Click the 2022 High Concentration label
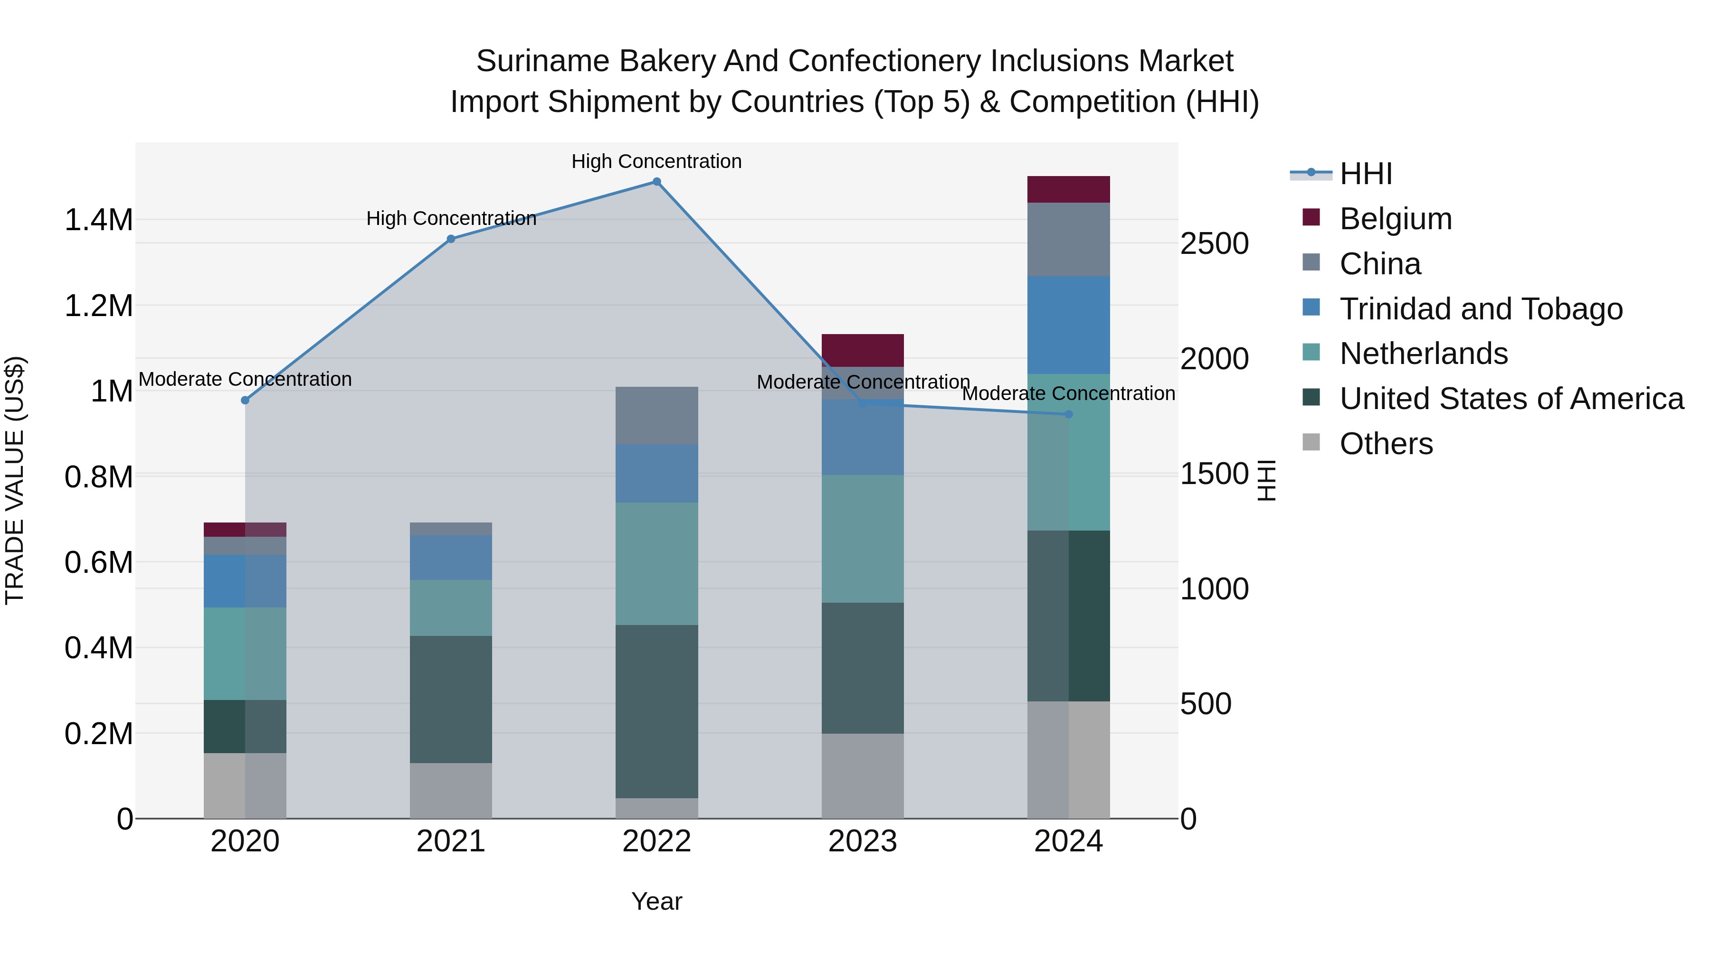This screenshot has width=1710, height=961. pyautogui.click(x=656, y=161)
